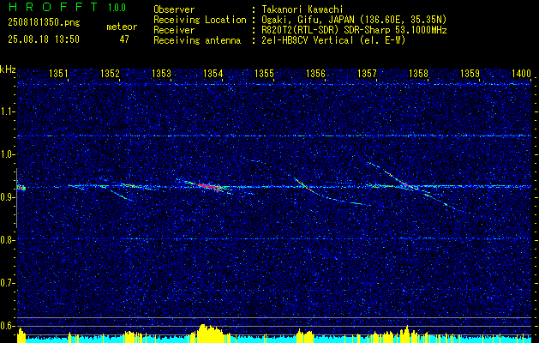
Task: Click the bright red meteor echo near 1354
Action: click(x=209, y=186)
